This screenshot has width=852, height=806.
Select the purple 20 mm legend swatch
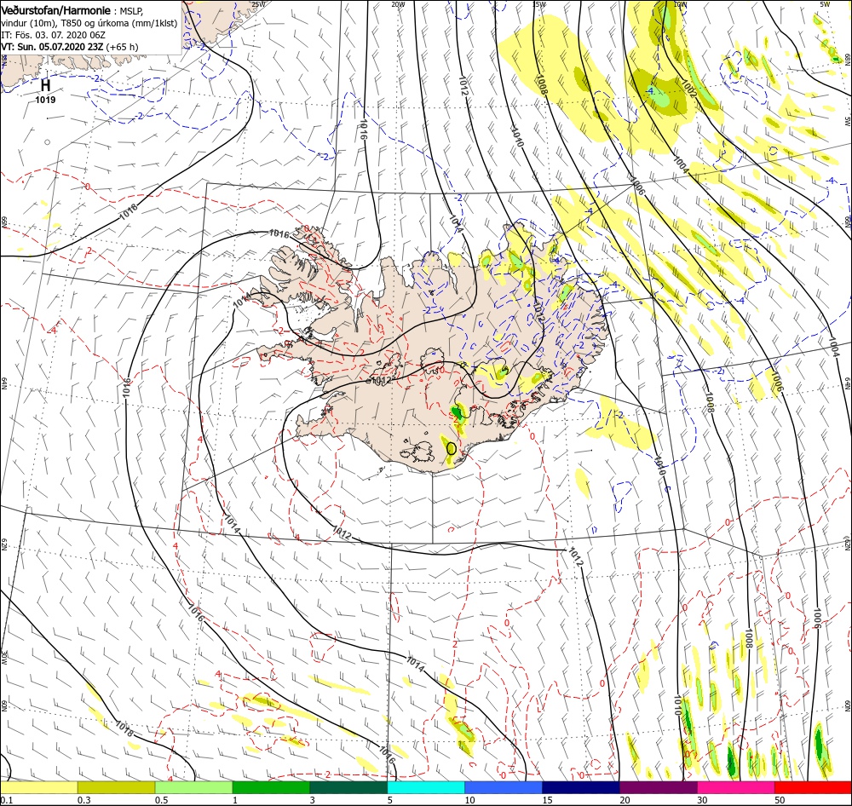(x=658, y=787)
